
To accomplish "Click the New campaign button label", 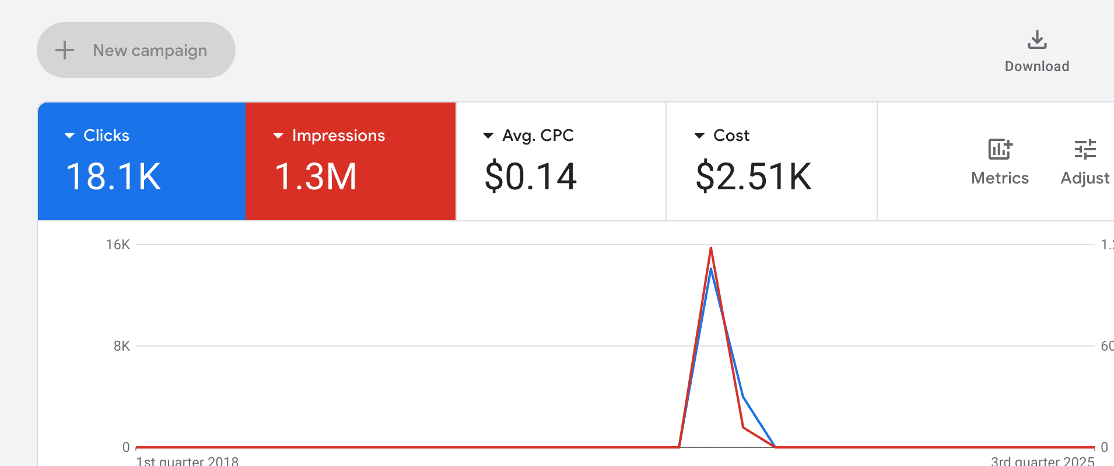I will click(x=150, y=51).
